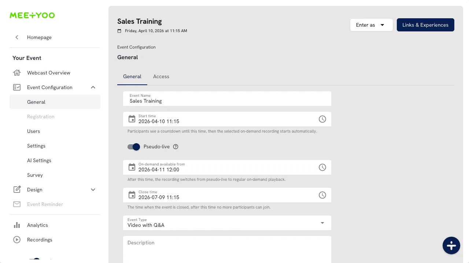Expand the Design menu section
The width and height of the screenshot is (469, 263).
pos(93,190)
